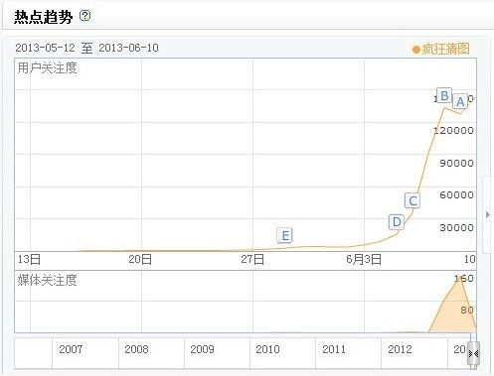The width and height of the screenshot is (494, 376).
Task: Select news marker D on the chart
Action: (397, 222)
